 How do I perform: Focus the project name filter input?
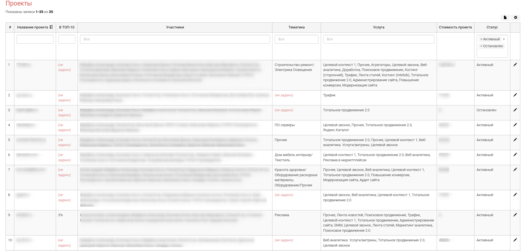coord(35,39)
